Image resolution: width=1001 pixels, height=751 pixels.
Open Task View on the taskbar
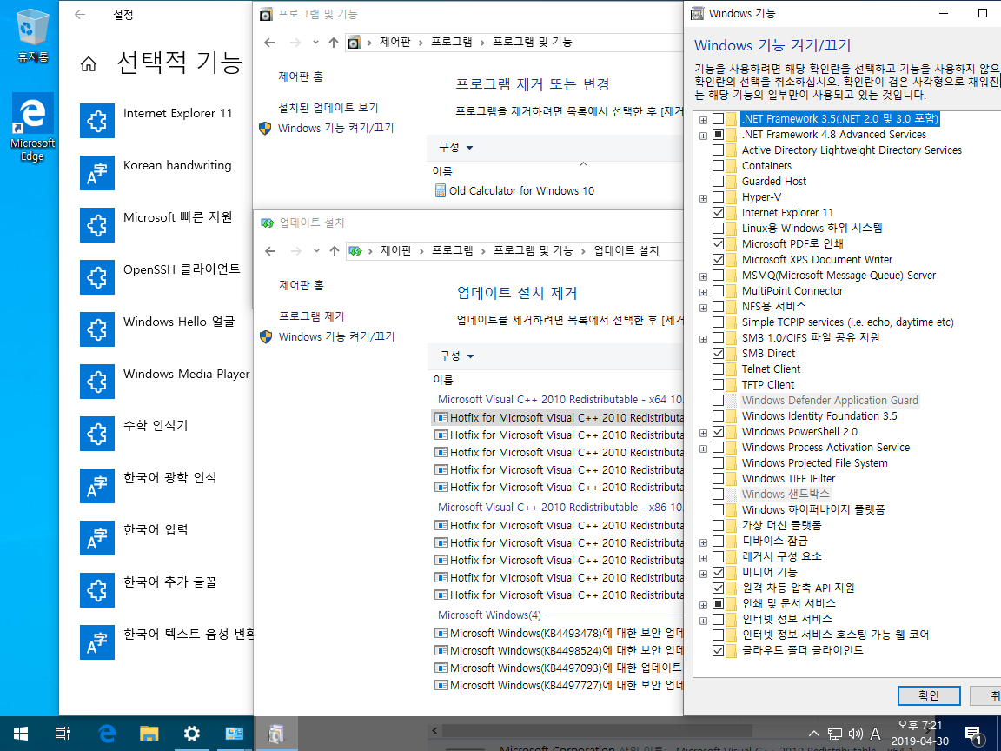tap(62, 733)
